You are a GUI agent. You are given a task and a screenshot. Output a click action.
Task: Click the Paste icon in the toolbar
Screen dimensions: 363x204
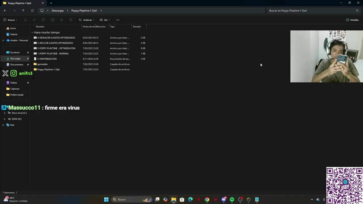click(x=43, y=20)
